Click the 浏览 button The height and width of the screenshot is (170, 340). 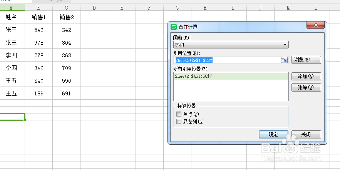pos(306,60)
